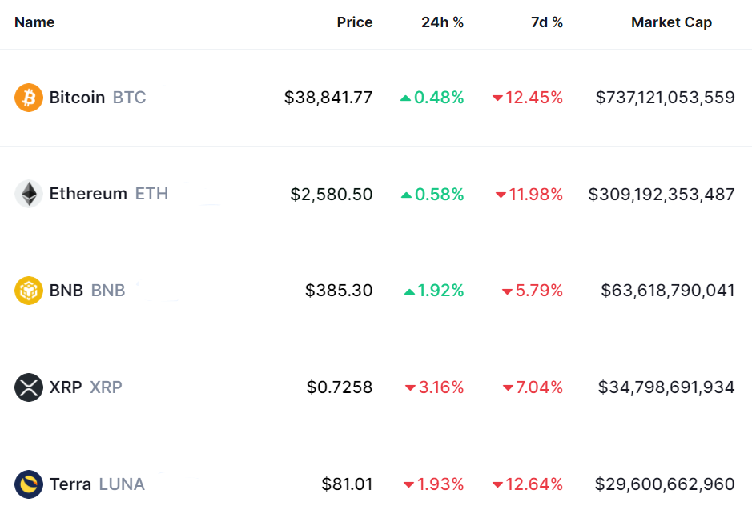
Task: Sort by the Market Cap header
Action: tap(671, 22)
